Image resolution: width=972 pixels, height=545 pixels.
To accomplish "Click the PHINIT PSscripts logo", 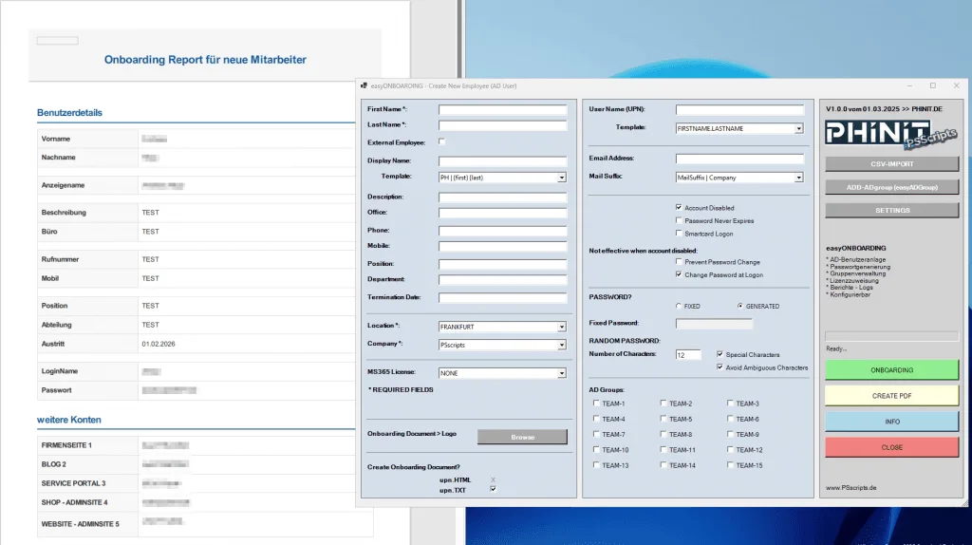I will pyautogui.click(x=890, y=134).
